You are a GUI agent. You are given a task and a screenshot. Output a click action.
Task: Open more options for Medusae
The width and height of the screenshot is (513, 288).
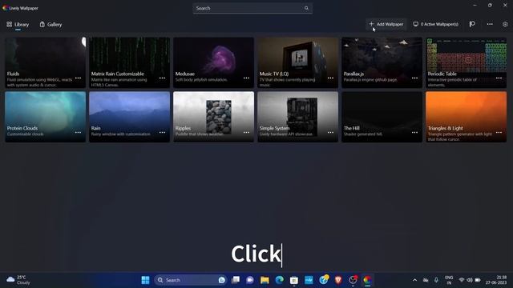click(x=246, y=78)
